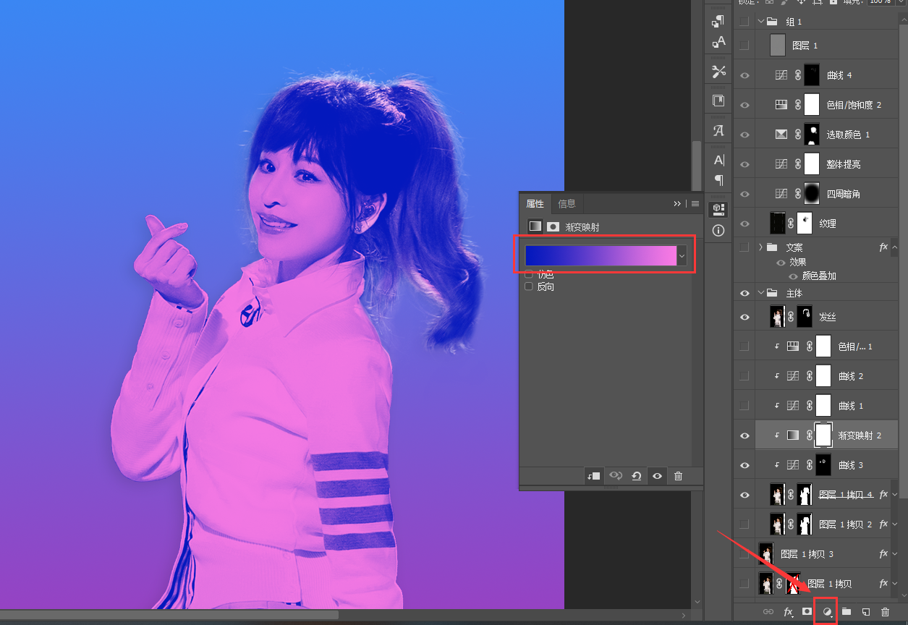Collapse effects list on 文案 group
This screenshot has width=908, height=625.
[x=895, y=247]
